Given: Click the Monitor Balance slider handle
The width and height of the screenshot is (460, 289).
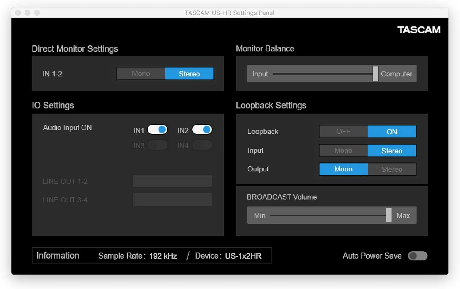Looking at the screenshot, I should [x=375, y=74].
